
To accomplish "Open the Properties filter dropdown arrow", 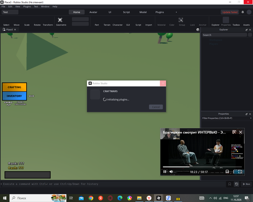I will [250, 118].
